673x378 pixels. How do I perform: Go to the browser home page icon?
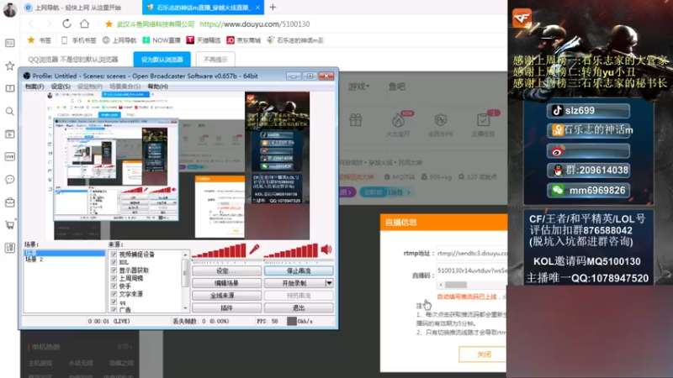[85, 24]
